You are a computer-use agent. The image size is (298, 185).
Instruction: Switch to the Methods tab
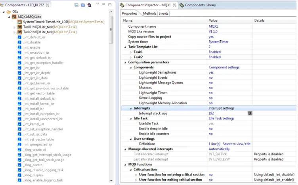tap(149, 13)
